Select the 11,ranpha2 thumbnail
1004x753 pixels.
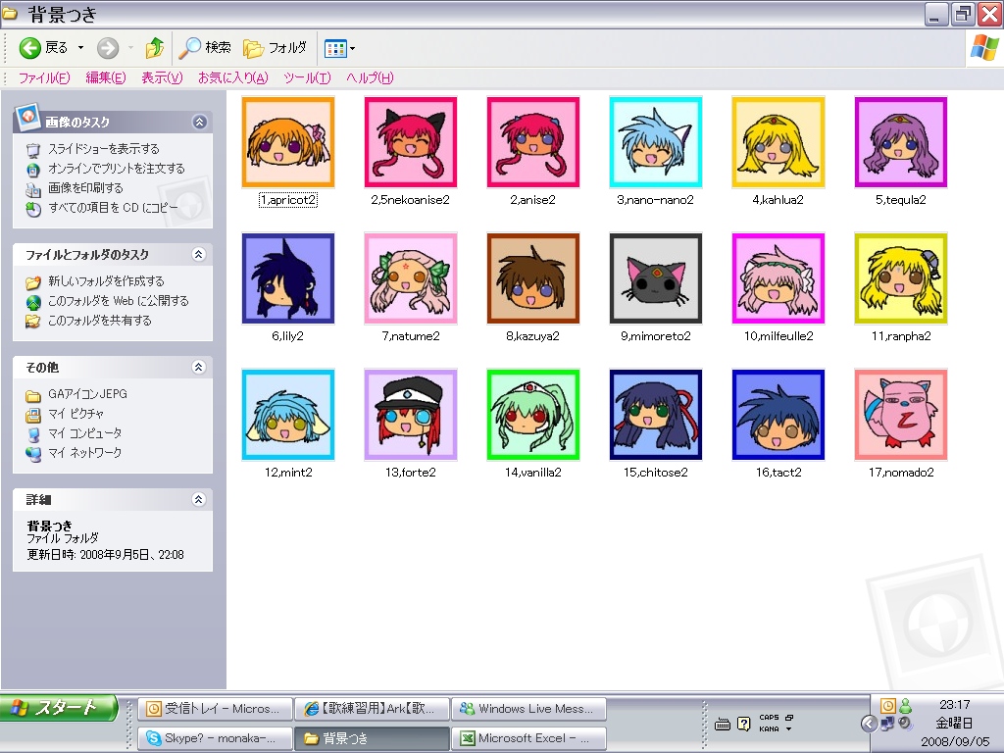pyautogui.click(x=901, y=278)
